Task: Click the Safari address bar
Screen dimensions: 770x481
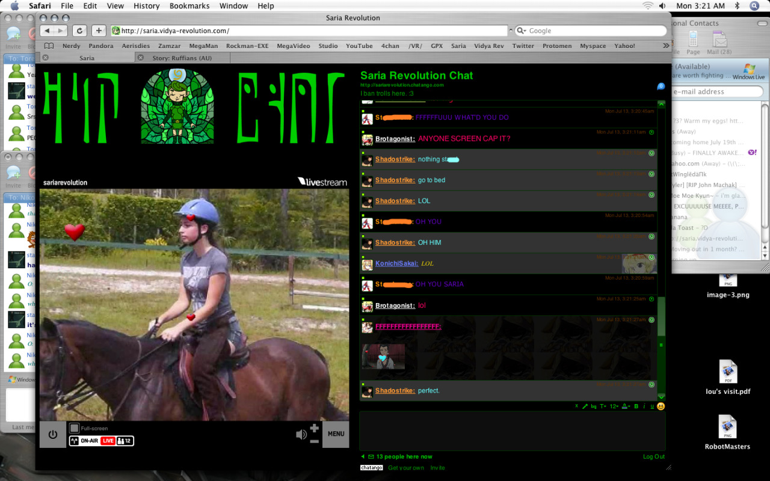Action: tap(309, 31)
